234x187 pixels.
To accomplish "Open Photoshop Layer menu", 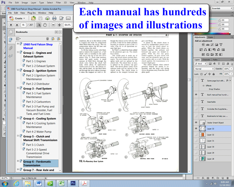I will (34, 3).
